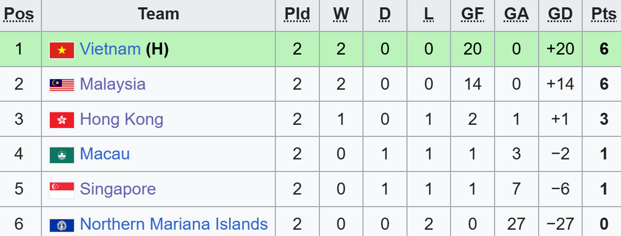
Task: Click the Pts column header
Action: (x=604, y=14)
